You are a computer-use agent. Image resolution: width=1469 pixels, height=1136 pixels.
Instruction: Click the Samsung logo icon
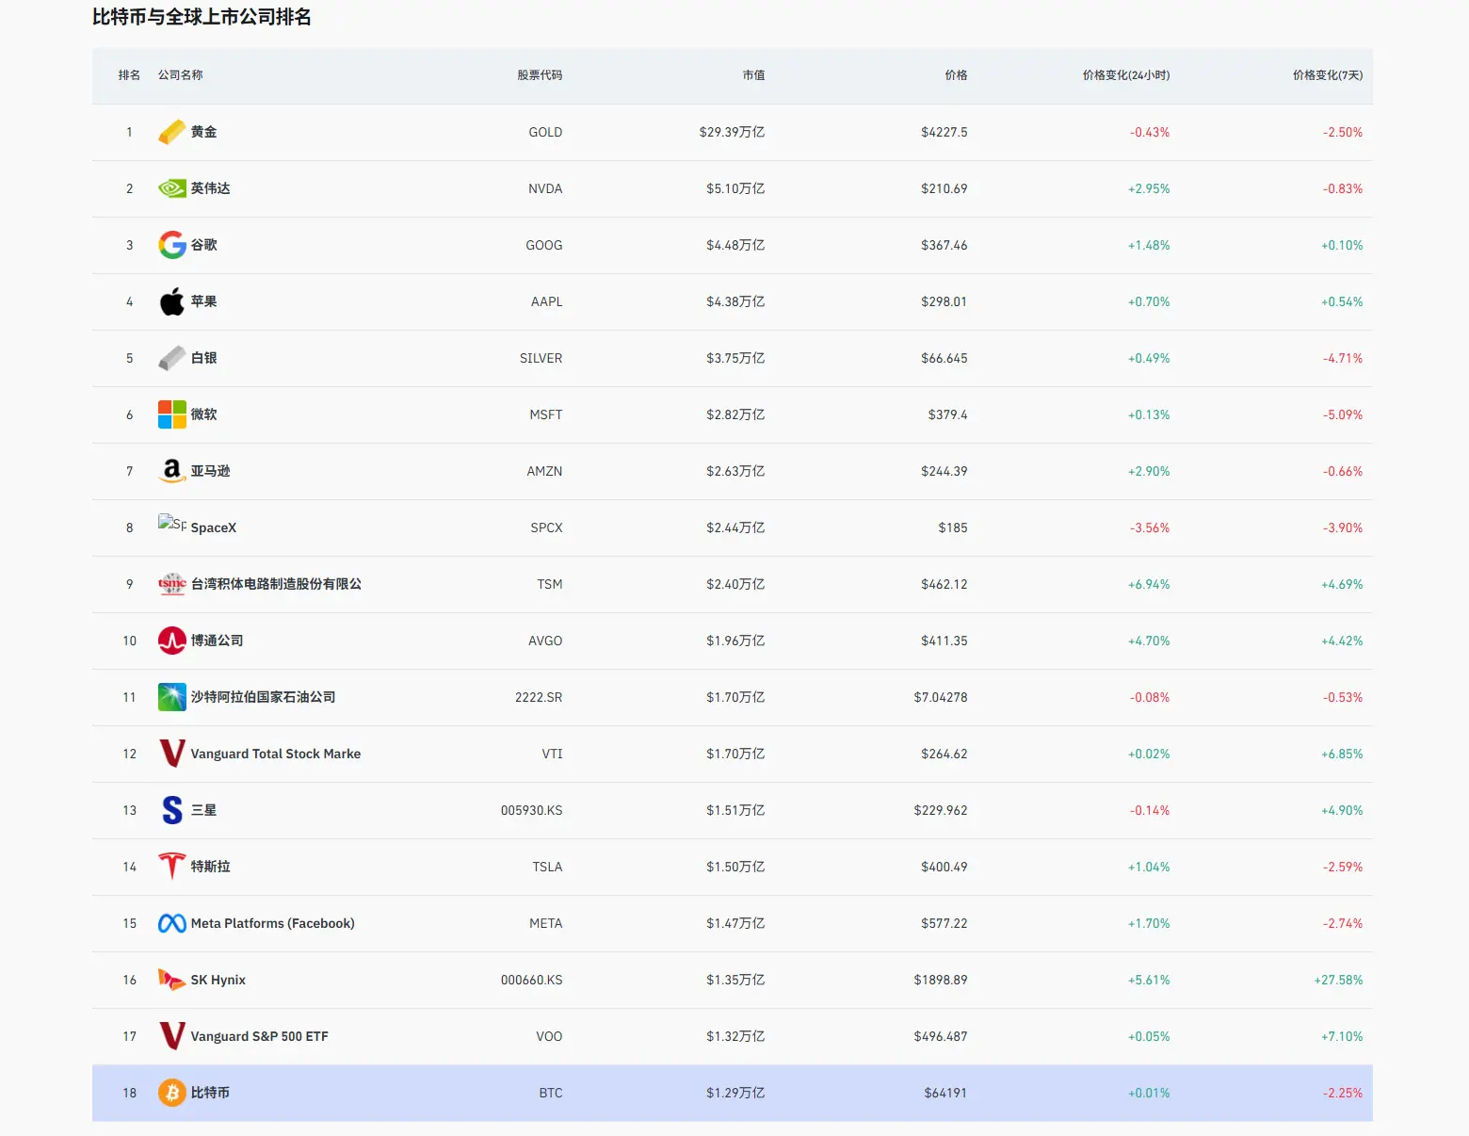coord(172,810)
